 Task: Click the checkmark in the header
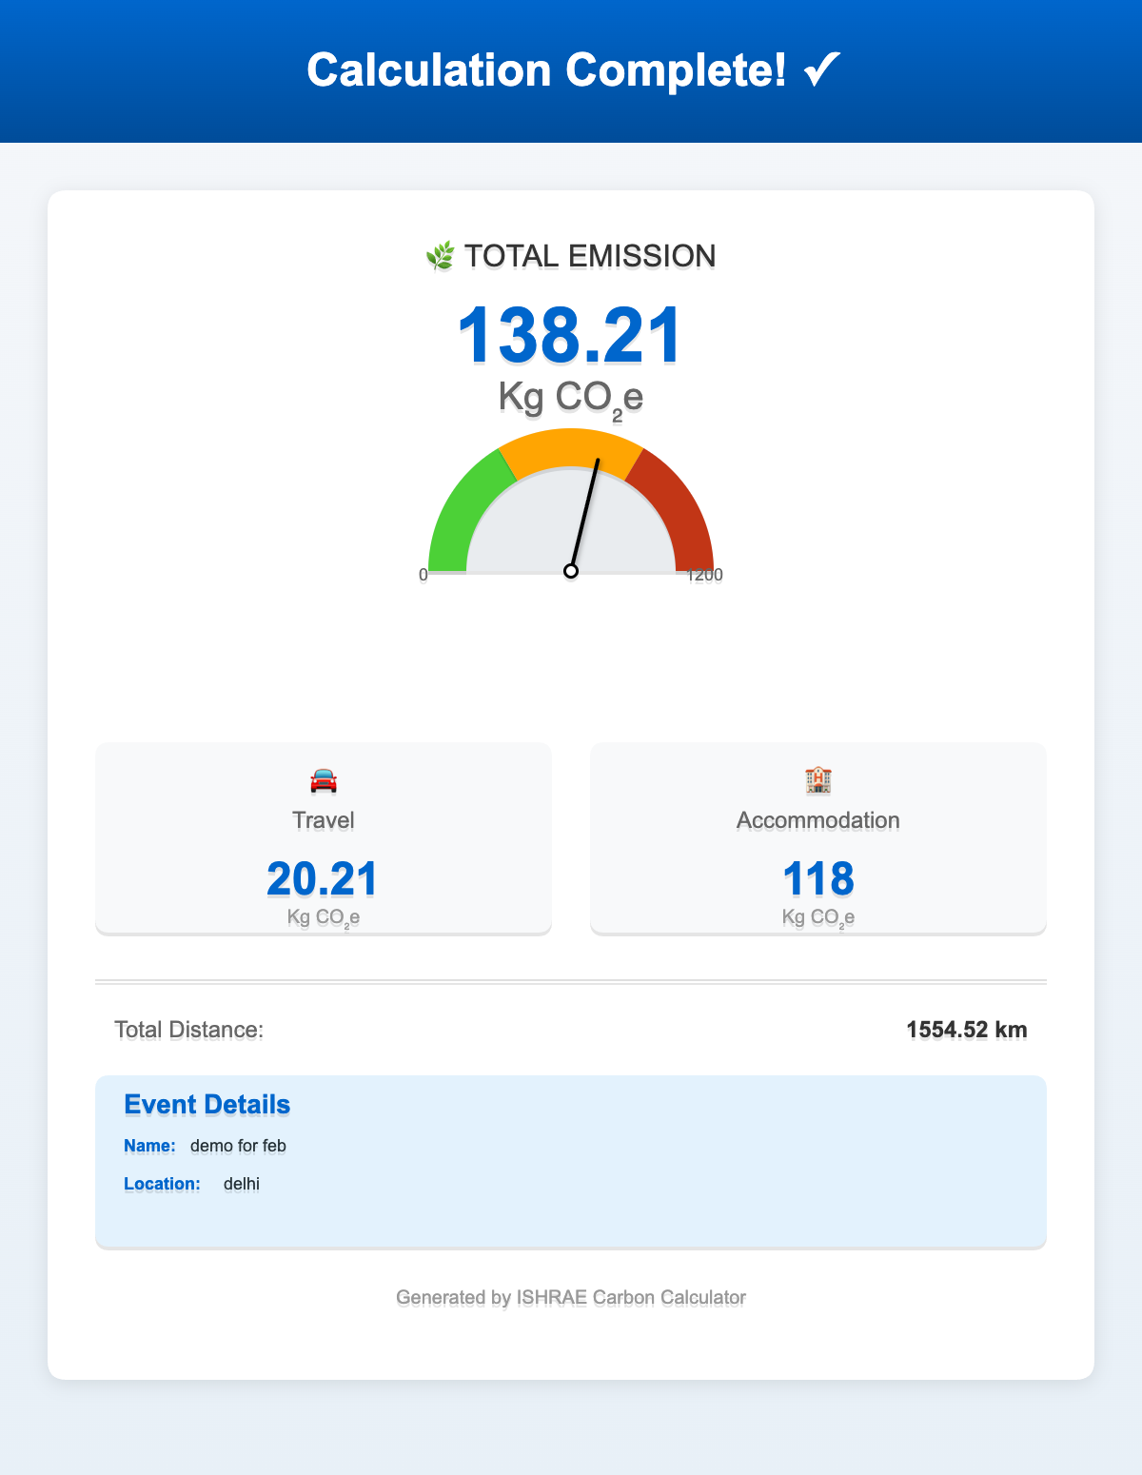[819, 70]
